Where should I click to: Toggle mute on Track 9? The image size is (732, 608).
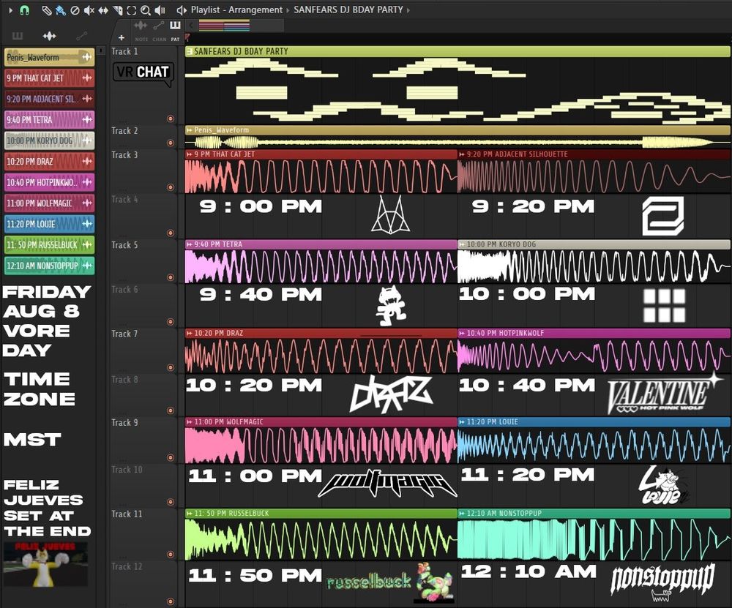(x=171, y=457)
